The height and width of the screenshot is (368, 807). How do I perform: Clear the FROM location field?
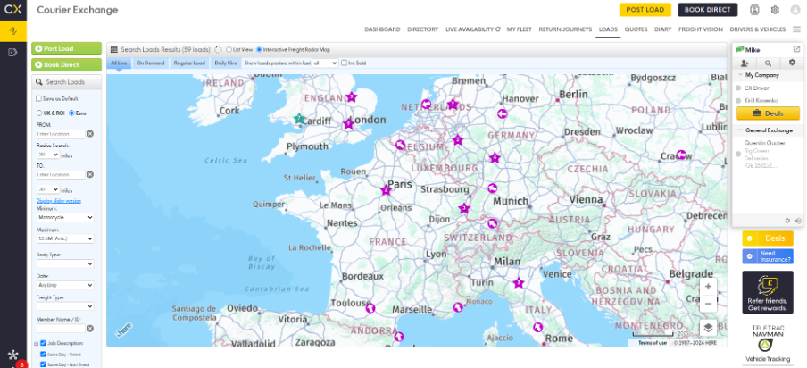click(x=90, y=134)
